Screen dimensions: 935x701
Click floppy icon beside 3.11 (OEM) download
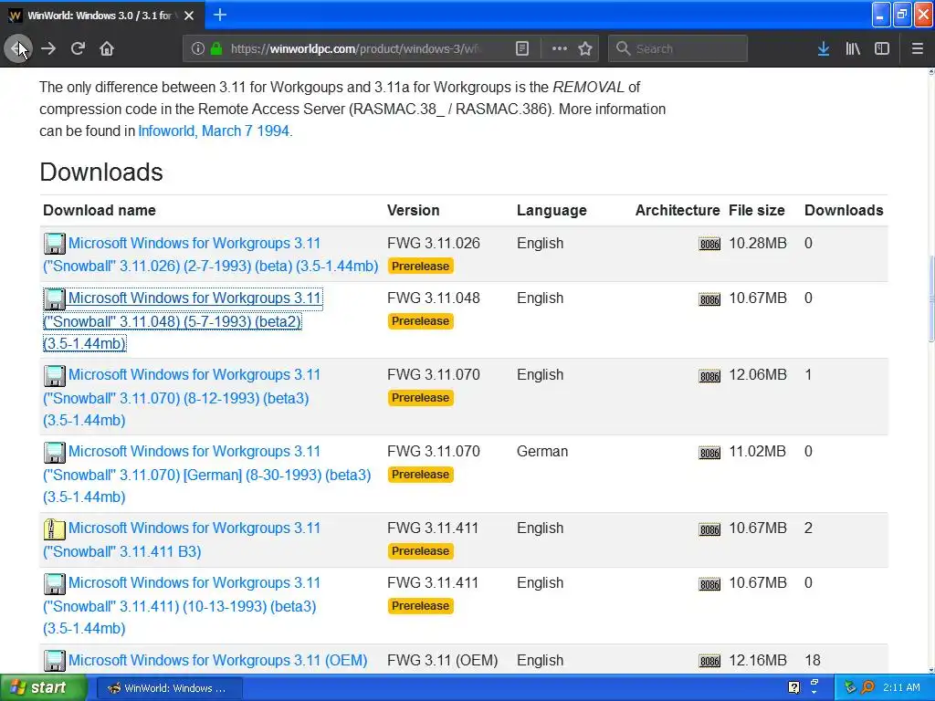click(x=54, y=661)
